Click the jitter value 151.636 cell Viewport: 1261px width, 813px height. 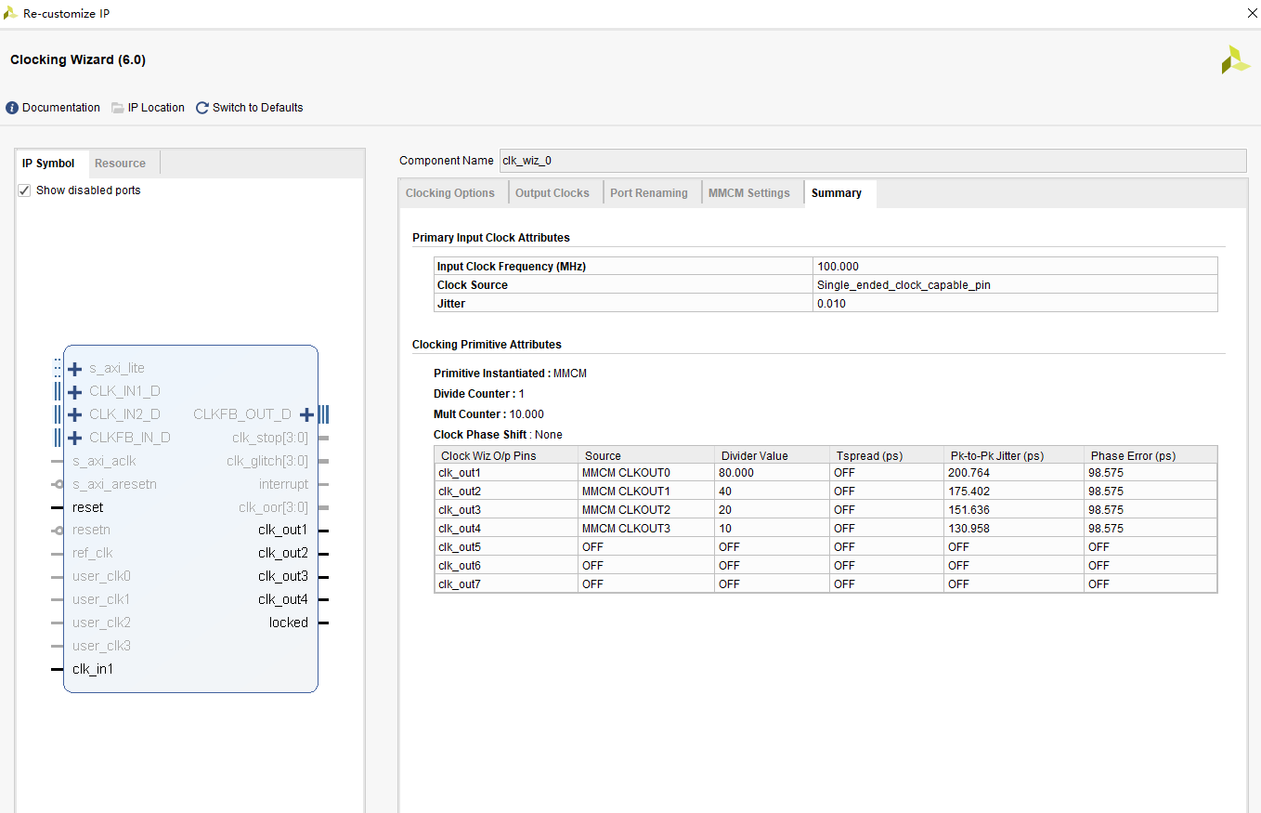[x=1014, y=510]
